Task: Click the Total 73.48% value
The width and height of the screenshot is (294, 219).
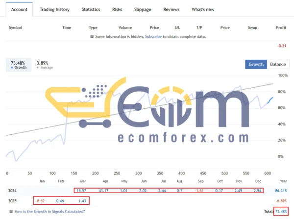Action: pos(281,212)
